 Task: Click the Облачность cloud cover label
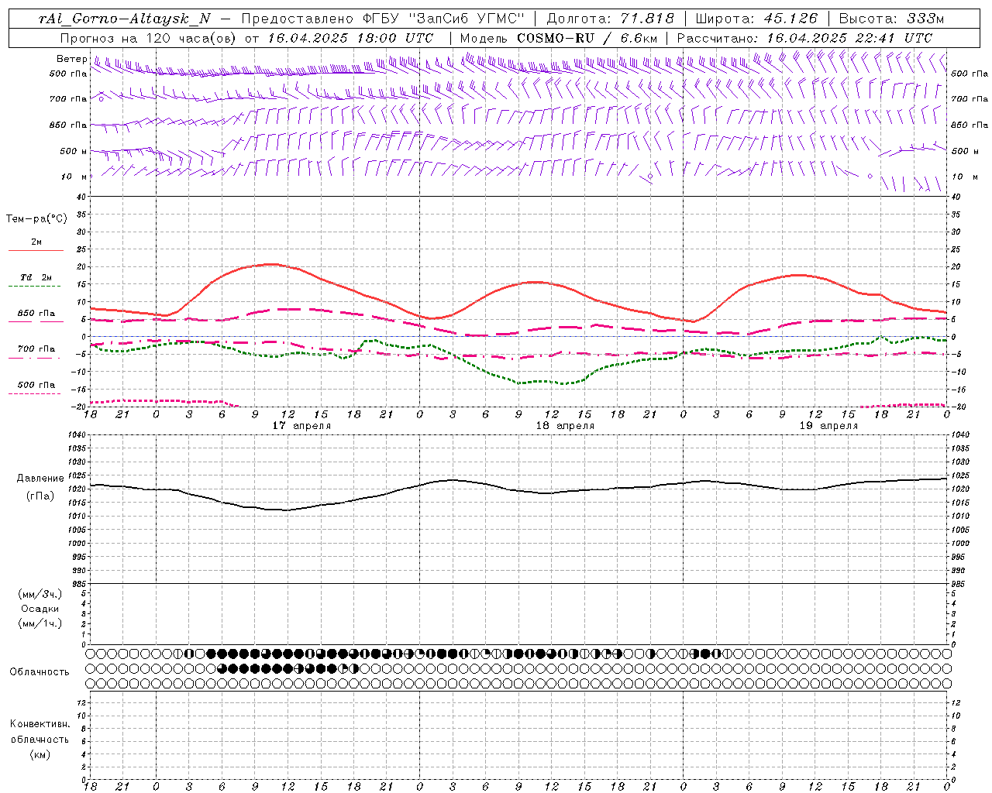pos(40,672)
